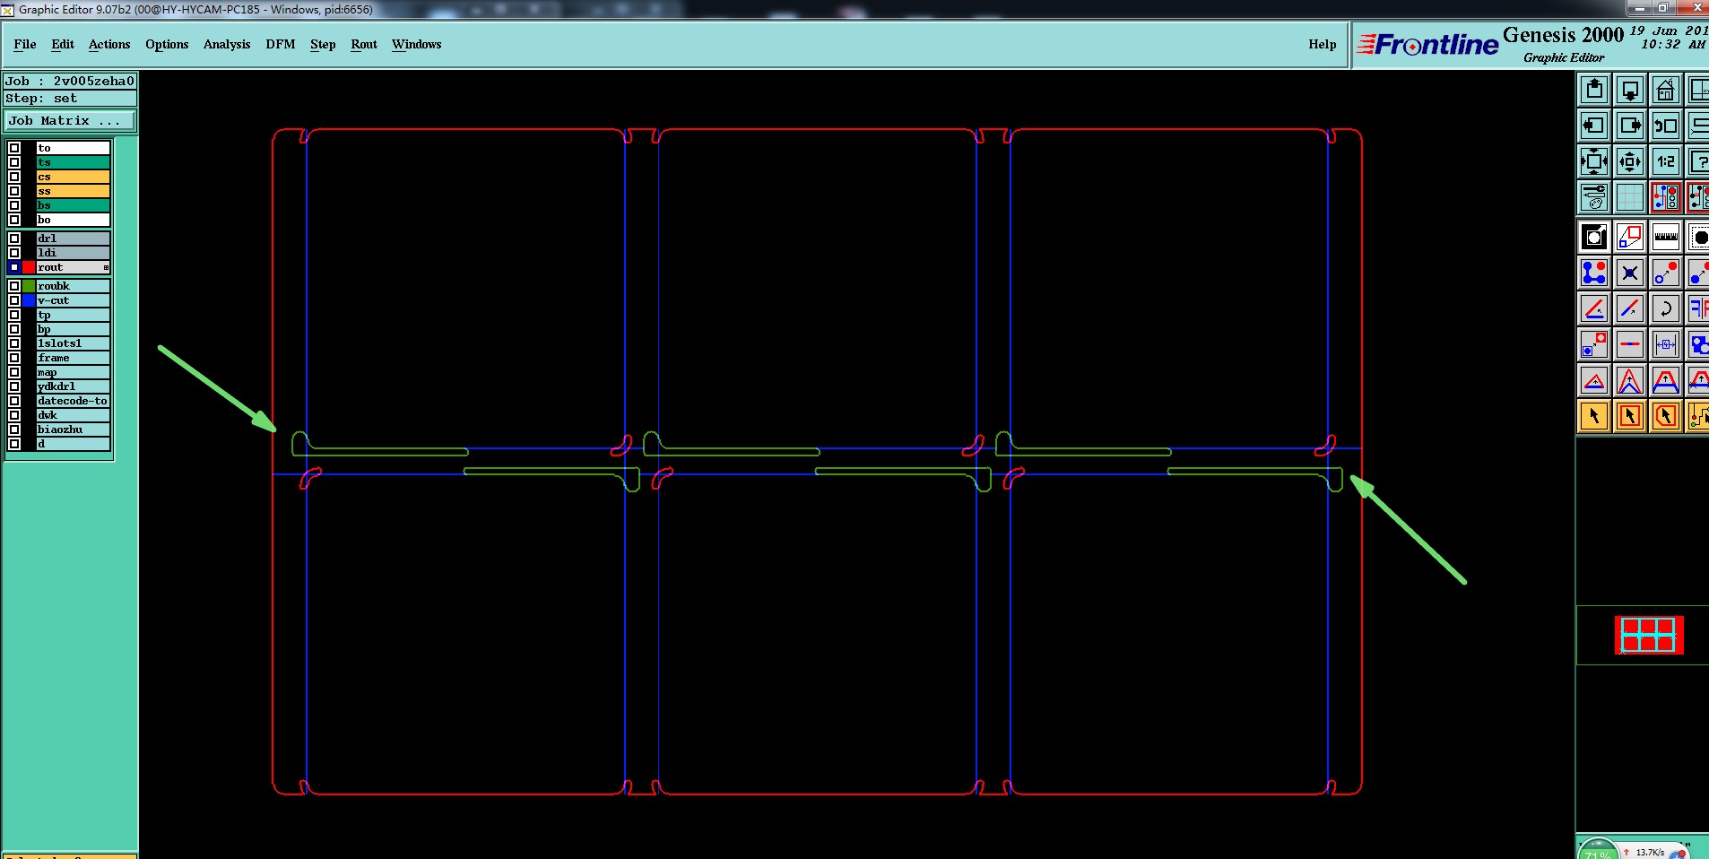Toggle the 'rout' layer checkbox
Viewport: 1709px width, 859px height.
(14, 267)
